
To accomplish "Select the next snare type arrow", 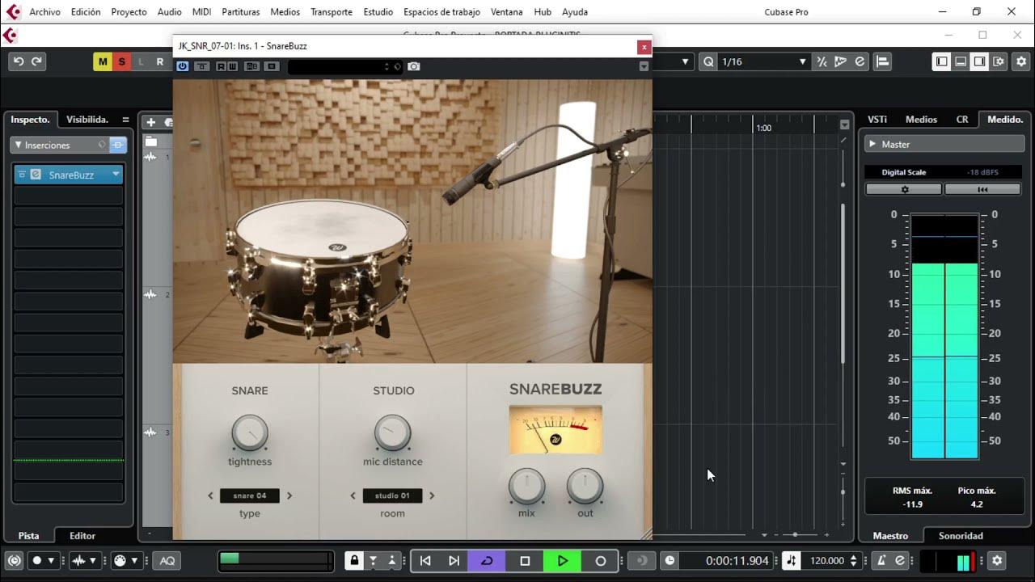I will (289, 496).
